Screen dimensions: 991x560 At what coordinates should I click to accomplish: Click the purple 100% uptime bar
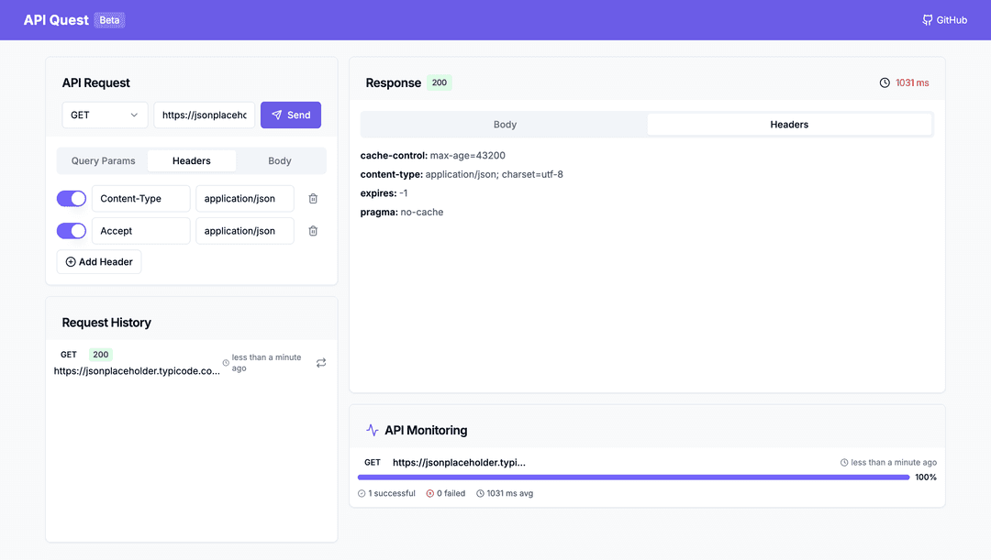[x=633, y=477]
